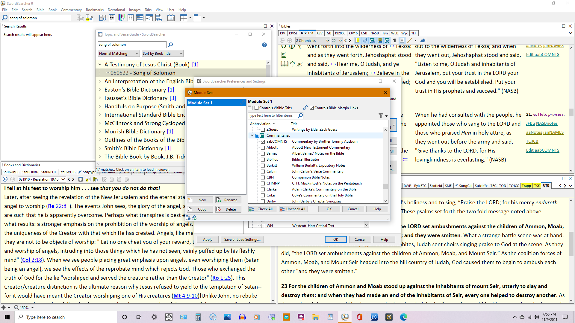Collapse A Testimony of Jesus Christ entry
This screenshot has width=575, height=323.
[100, 65]
